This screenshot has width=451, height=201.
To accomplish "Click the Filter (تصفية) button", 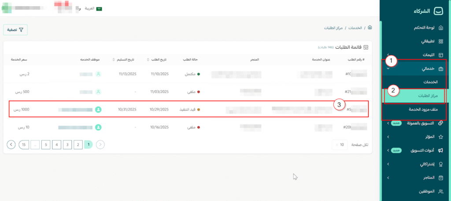I will 15,30.
